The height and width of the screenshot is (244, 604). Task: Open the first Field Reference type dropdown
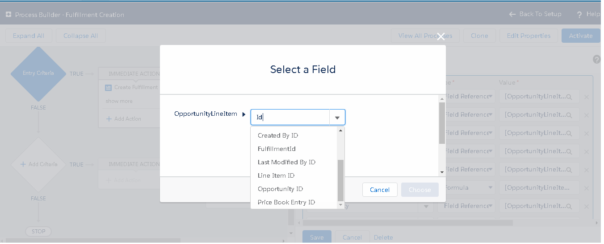pos(491,97)
